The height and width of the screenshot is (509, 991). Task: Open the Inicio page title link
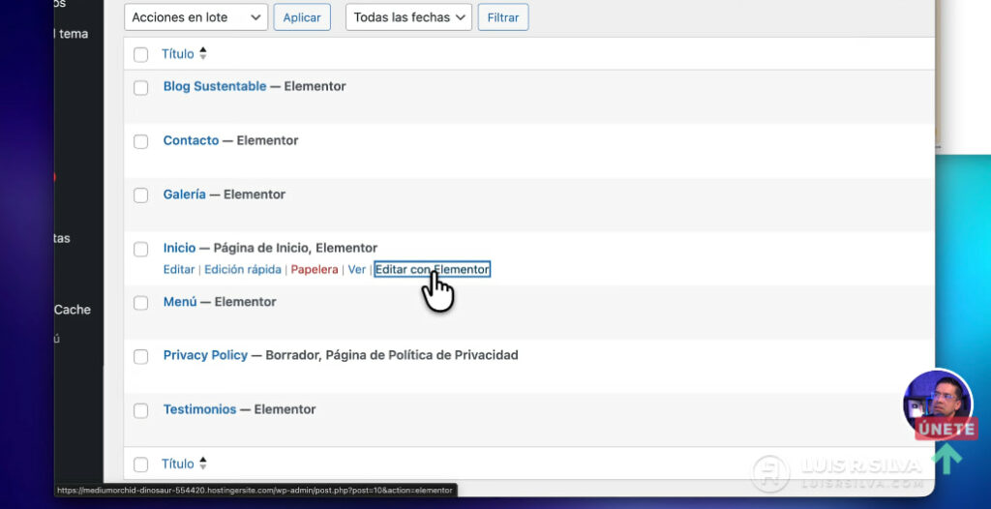pos(179,248)
